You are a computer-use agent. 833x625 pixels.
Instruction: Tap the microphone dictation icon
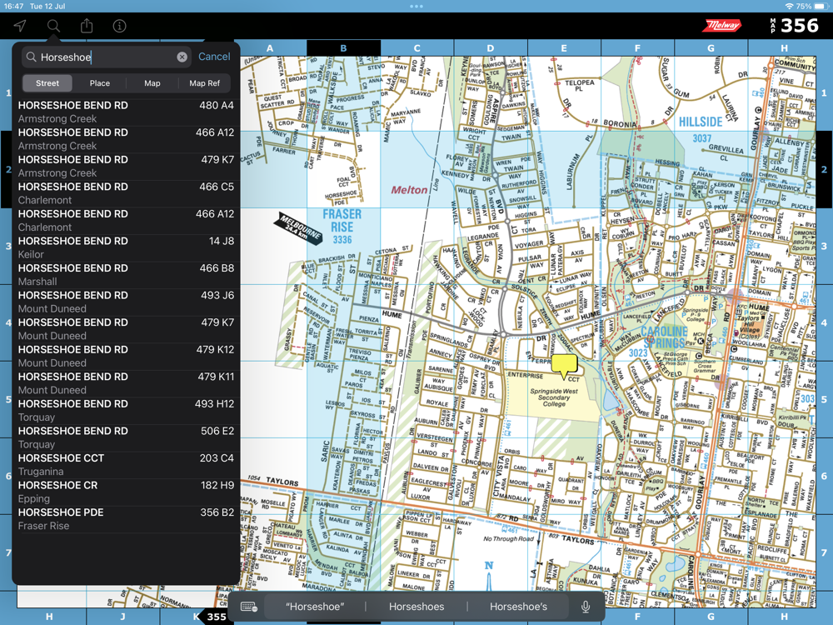[586, 607]
